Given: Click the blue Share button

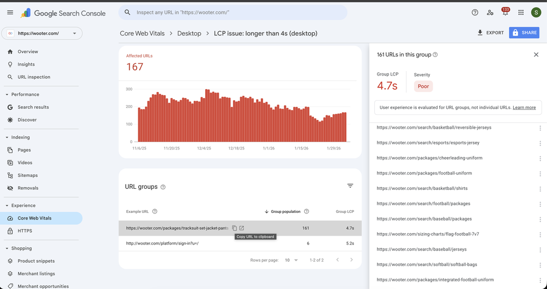Looking at the screenshot, I should (x=523, y=33).
